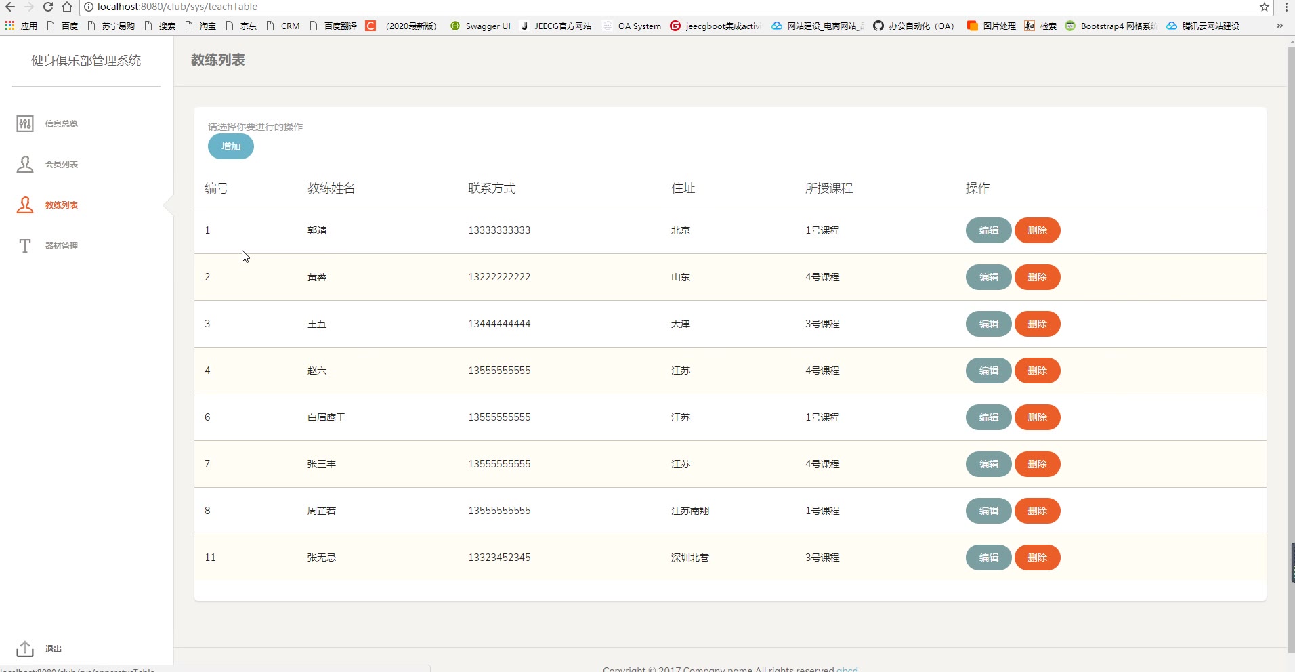Screen dimensions: 1295x672
Task: Go back using the browser back arrow
Action: coord(10,7)
